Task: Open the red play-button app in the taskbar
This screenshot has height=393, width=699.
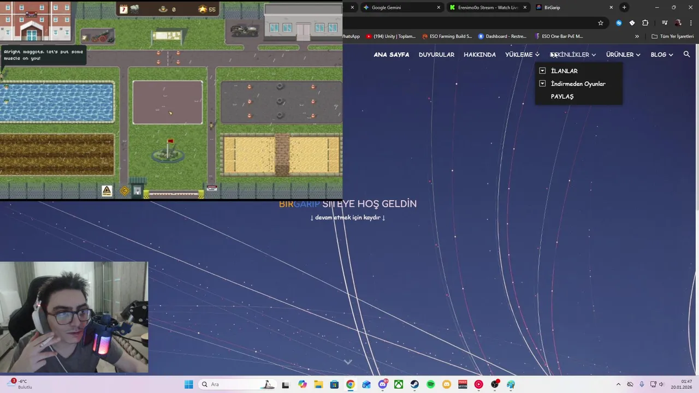Action: (478, 384)
